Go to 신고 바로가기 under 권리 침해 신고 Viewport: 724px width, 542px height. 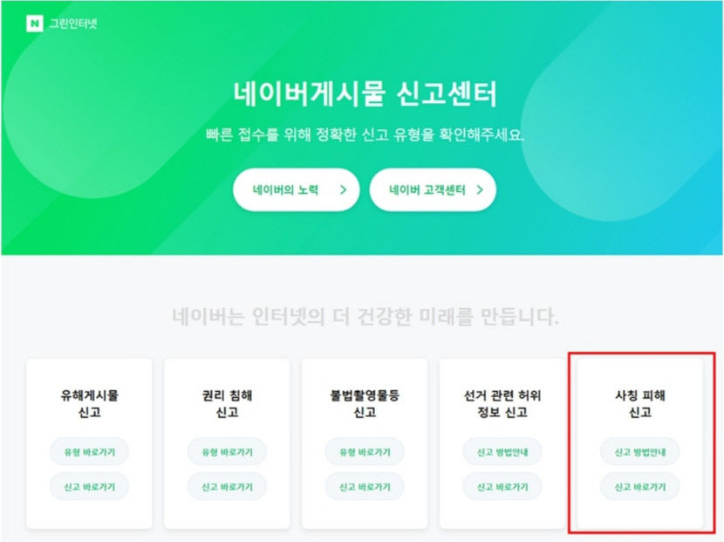227,486
